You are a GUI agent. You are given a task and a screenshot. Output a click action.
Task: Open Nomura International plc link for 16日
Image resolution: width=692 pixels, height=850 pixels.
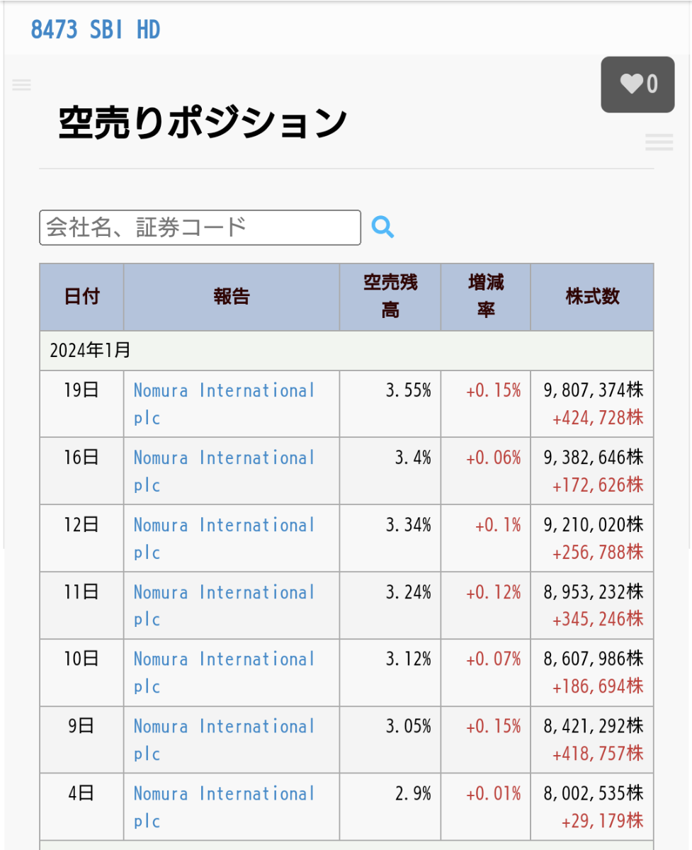(x=223, y=458)
